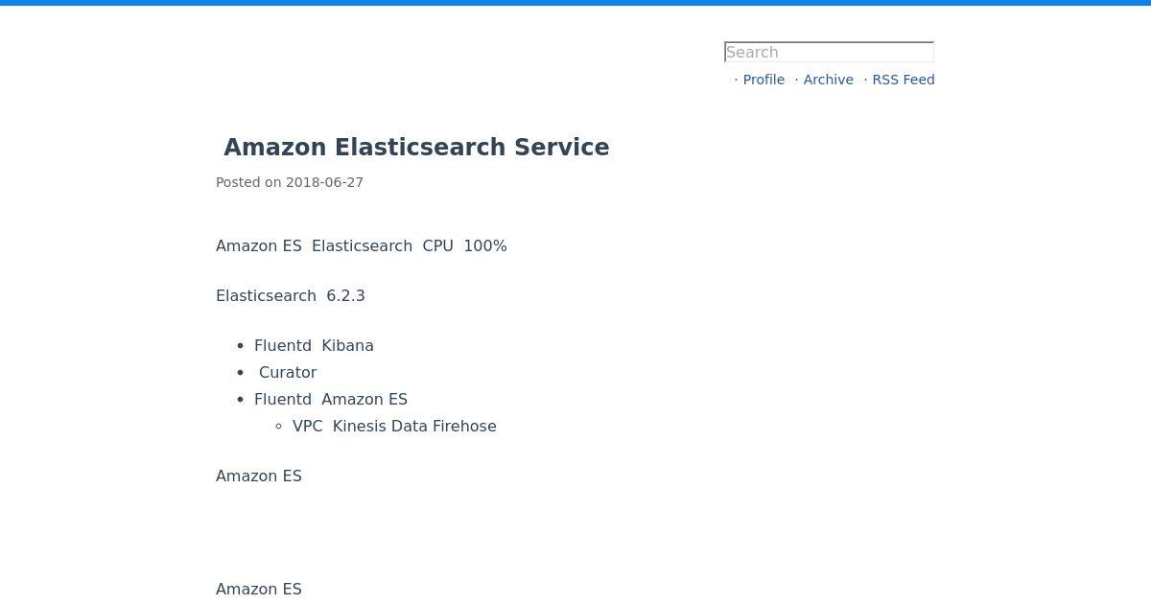Click the 'Kibana' word in first bullet
1151x604 pixels.
(347, 345)
